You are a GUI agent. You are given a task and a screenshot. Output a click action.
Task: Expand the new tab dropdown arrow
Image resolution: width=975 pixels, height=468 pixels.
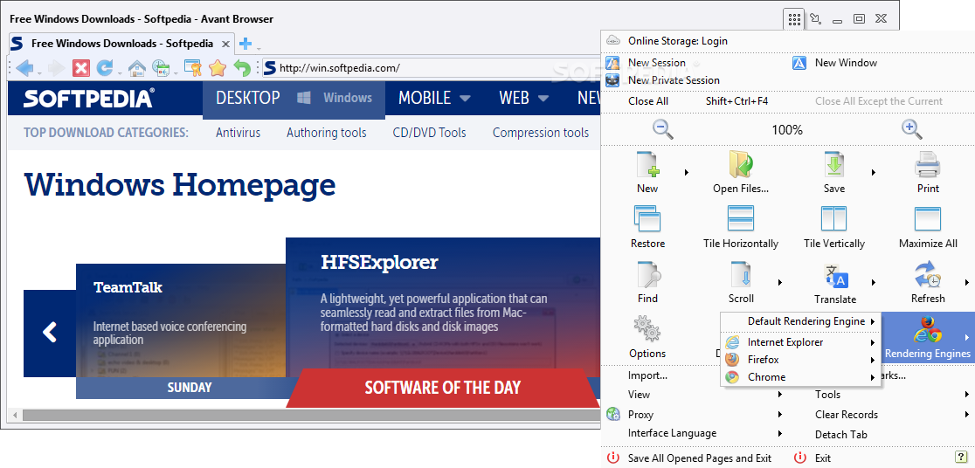click(259, 48)
